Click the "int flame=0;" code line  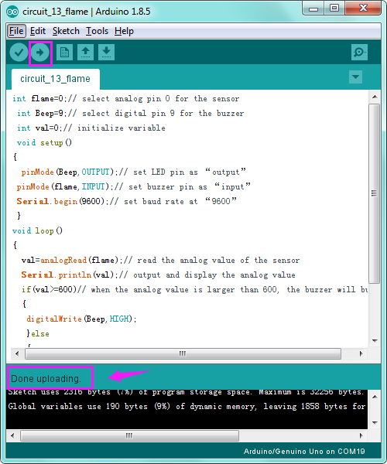[126, 98]
